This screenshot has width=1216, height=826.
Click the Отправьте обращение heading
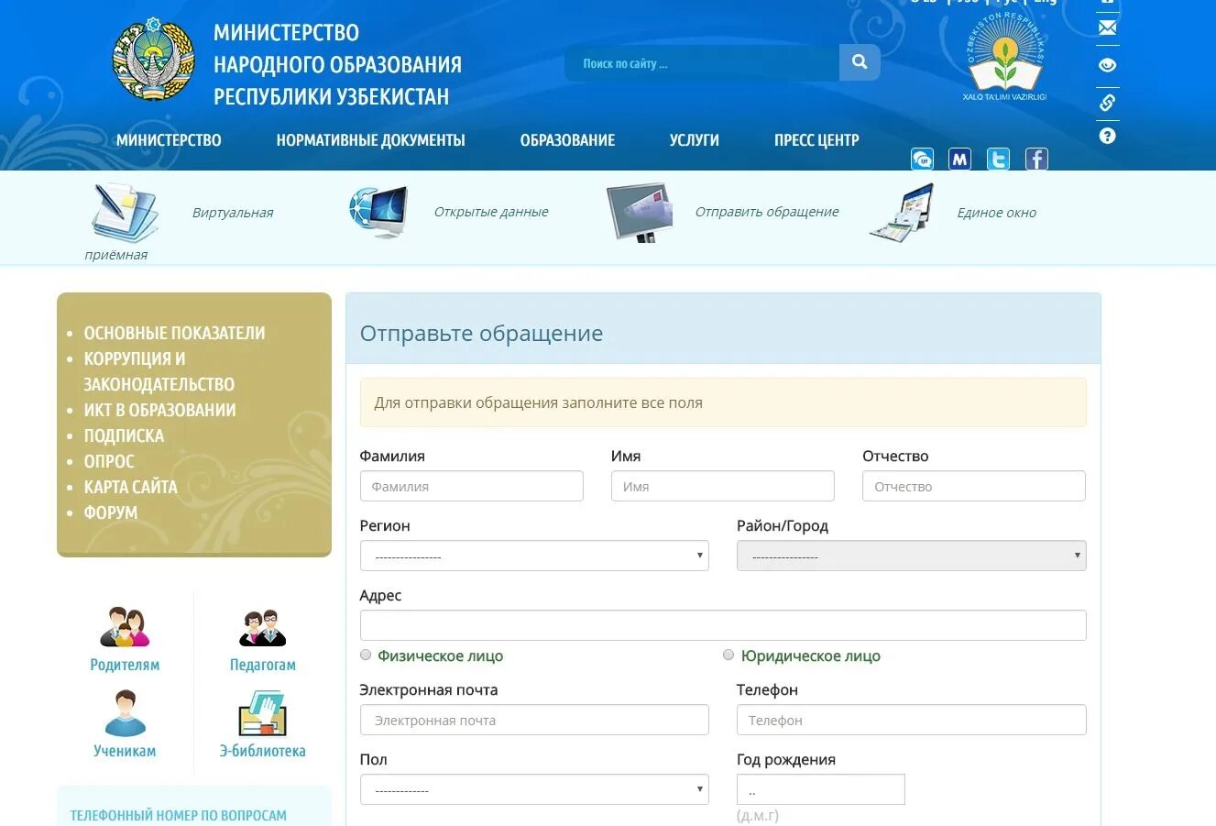click(x=481, y=334)
